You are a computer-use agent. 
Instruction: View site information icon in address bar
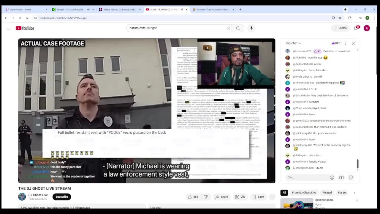click(x=36, y=18)
